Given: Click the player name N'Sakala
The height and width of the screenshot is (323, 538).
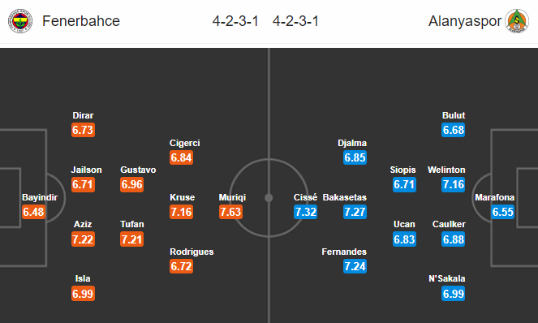Looking at the screenshot, I should [x=447, y=278].
